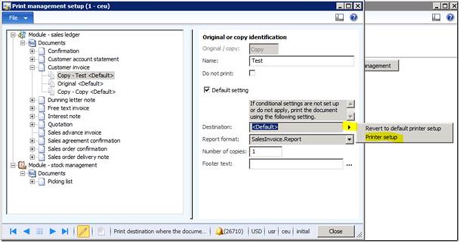Expand the Picking list node

(x=32, y=181)
